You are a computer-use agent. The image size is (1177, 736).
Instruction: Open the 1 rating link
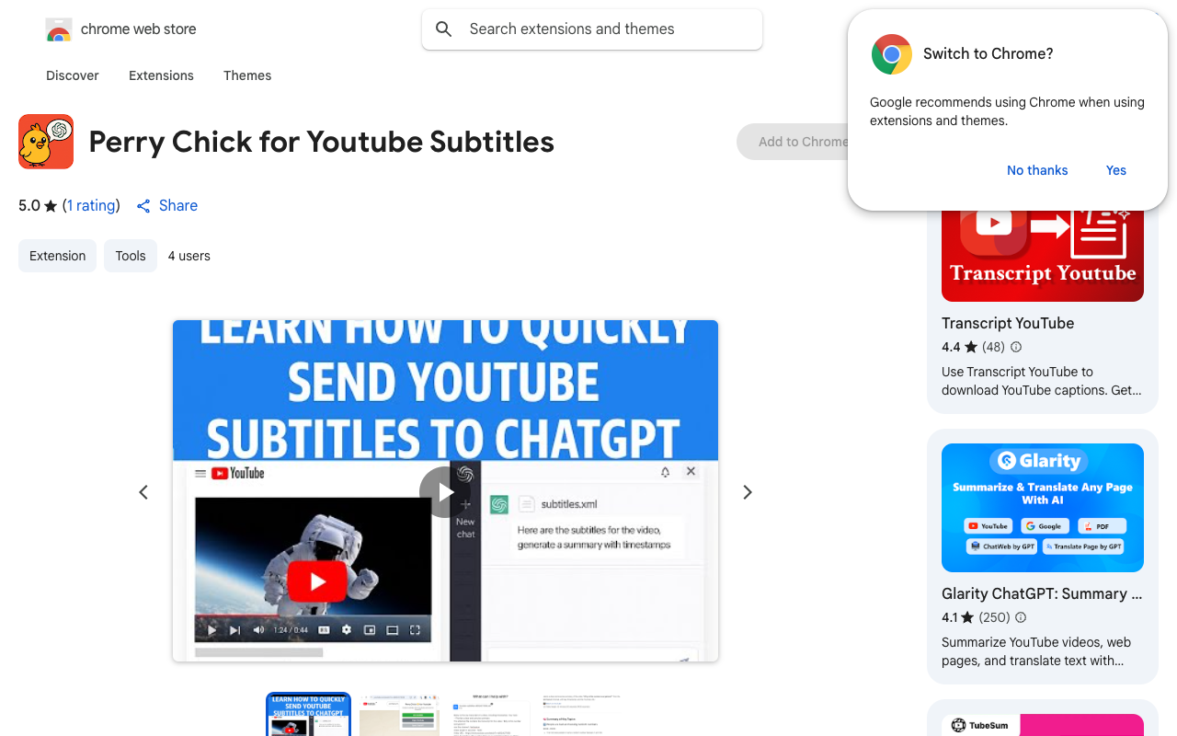tap(91, 205)
